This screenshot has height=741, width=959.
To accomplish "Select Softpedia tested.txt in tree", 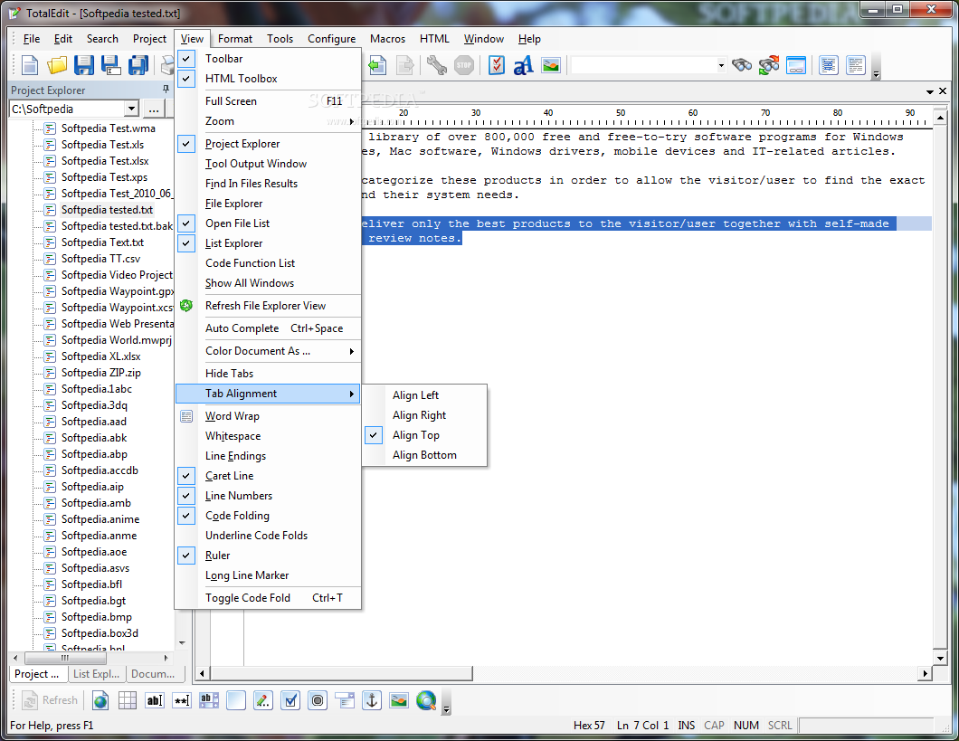I will click(107, 210).
